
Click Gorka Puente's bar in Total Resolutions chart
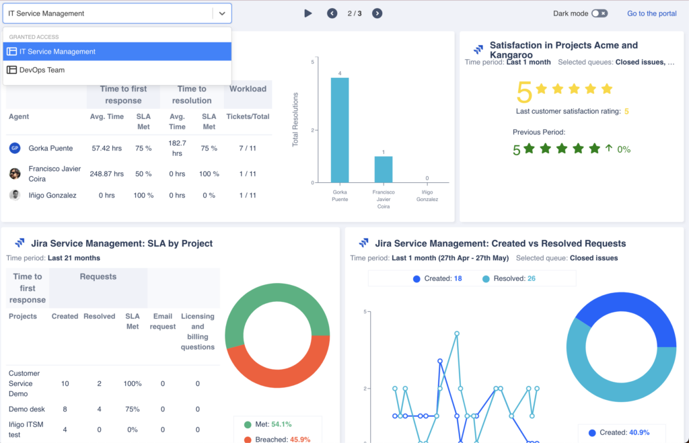(340, 130)
